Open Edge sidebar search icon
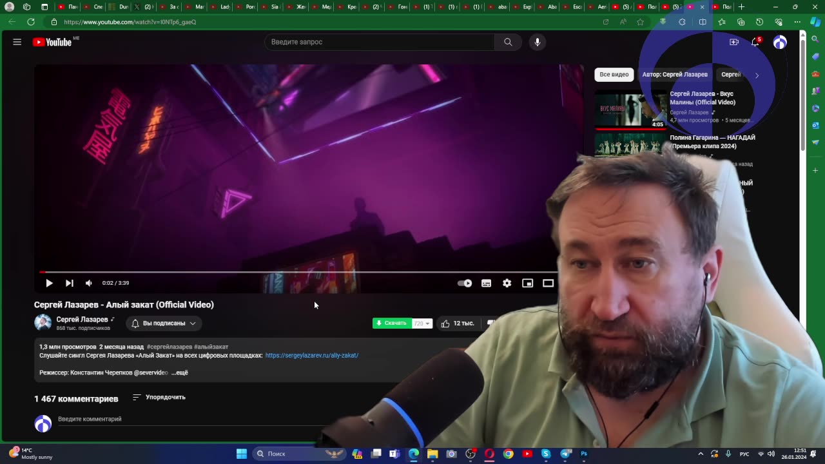Image resolution: width=825 pixels, height=464 pixels. click(x=815, y=39)
